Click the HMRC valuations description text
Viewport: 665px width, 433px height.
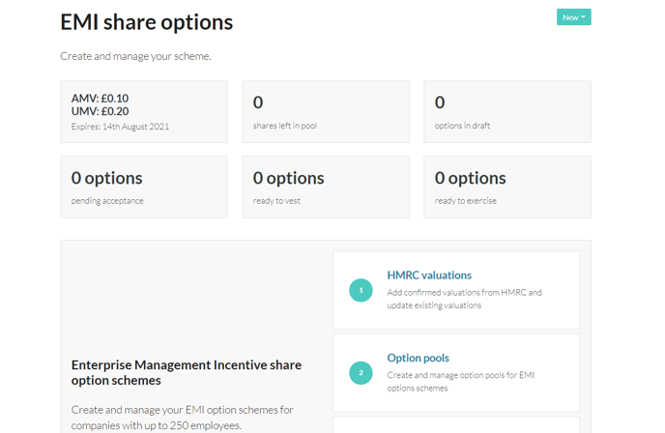click(x=464, y=299)
